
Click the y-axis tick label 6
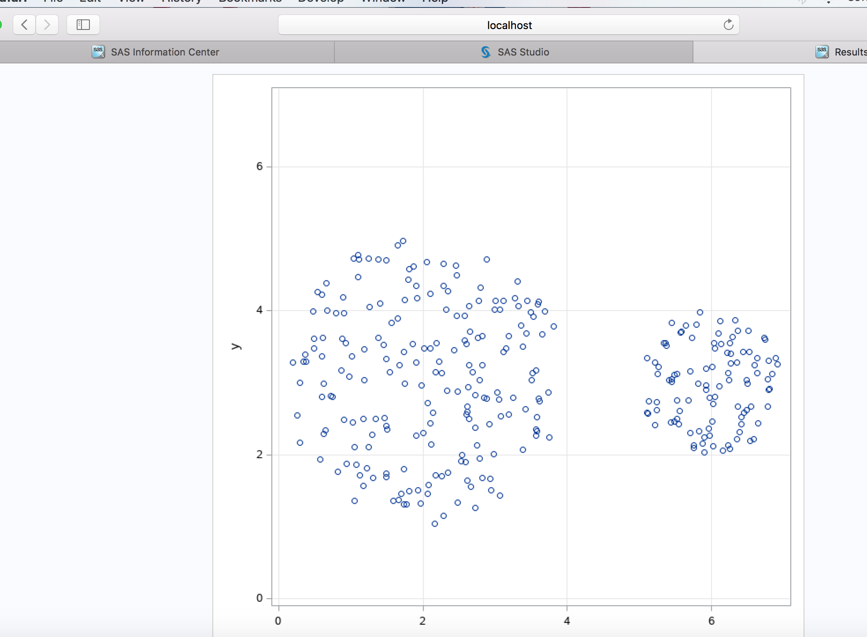(x=259, y=167)
